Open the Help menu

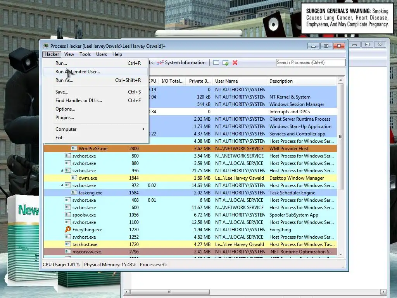117,54
